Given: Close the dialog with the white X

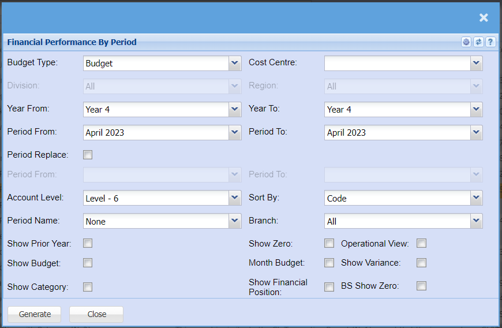Looking at the screenshot, I should tap(484, 18).
